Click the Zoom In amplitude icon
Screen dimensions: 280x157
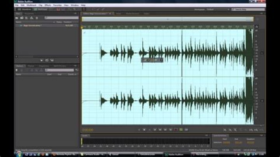click(x=225, y=130)
